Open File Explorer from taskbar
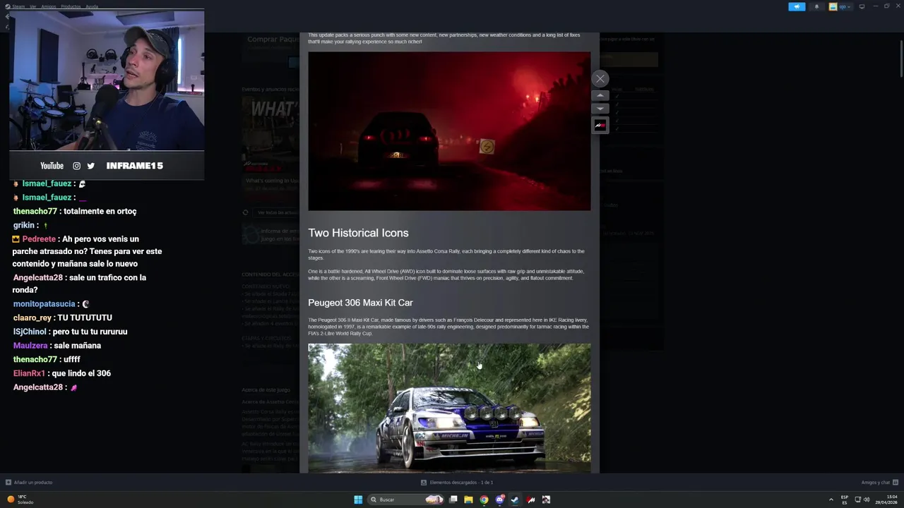This screenshot has width=904, height=508. 468,500
